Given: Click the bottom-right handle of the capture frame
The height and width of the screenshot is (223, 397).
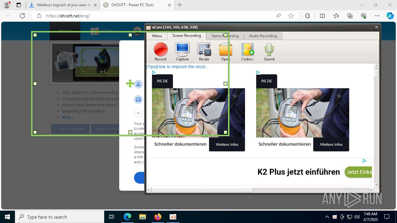Looking at the screenshot, I should pos(225,132).
